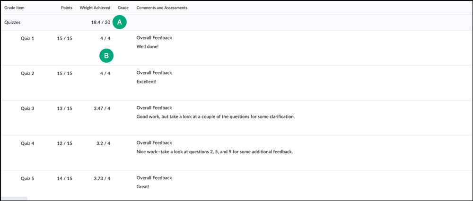Click Quiz 5 weight 3.73 / 4
Screen dimensions: 473x201
(x=102, y=178)
